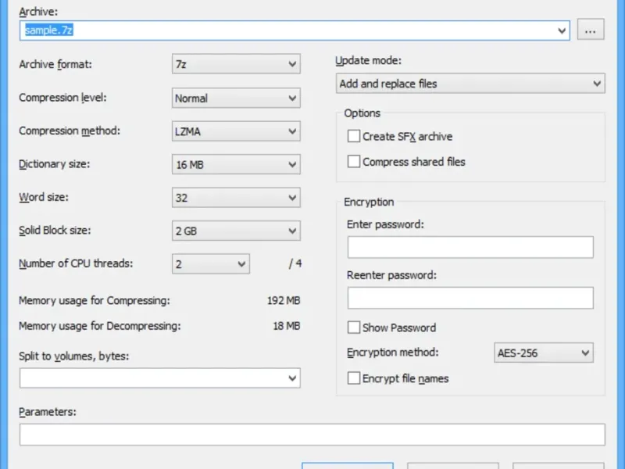Screen dimensions: 625x469
Task: Toggle the Compress shared files checkbox
Action: (355, 162)
